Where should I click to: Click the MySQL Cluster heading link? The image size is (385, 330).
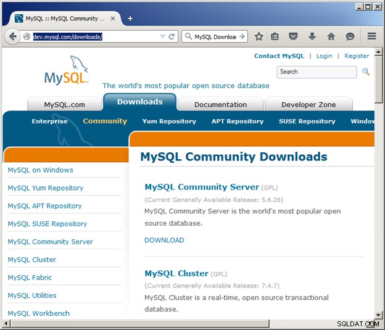coord(176,273)
